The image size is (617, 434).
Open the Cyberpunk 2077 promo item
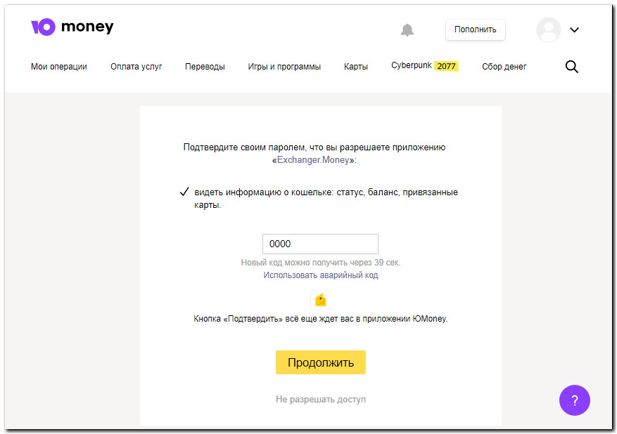point(425,65)
